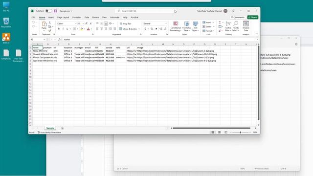The image size is (313, 176).
Task: Click the add new sheet plus icon
Action: pos(63,128)
